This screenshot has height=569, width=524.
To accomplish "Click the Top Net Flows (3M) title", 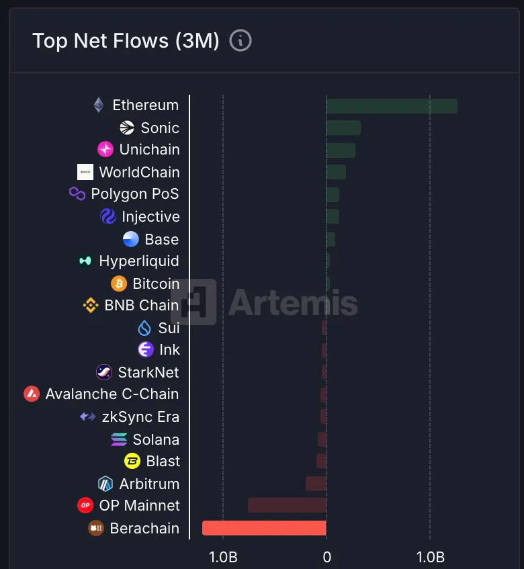I will (x=126, y=41).
